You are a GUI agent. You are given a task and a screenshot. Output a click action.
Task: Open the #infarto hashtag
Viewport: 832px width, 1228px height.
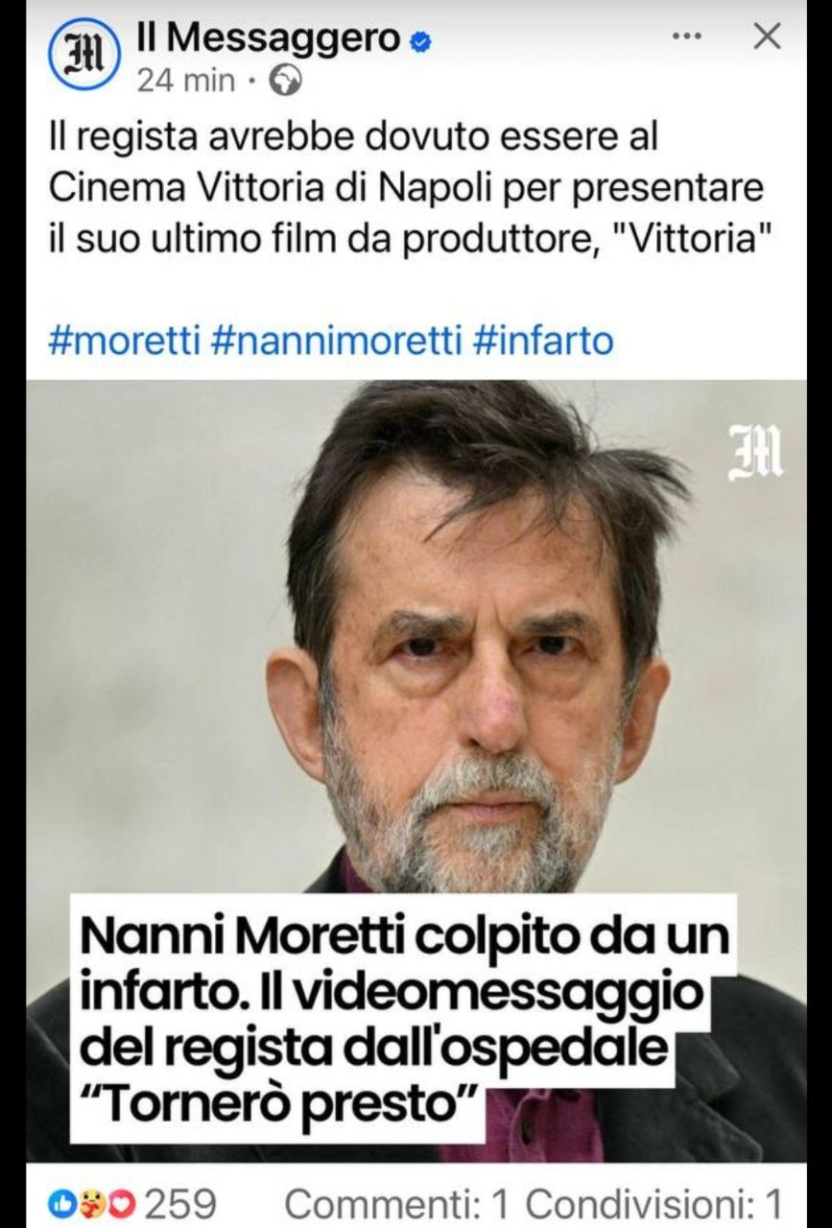point(544,341)
